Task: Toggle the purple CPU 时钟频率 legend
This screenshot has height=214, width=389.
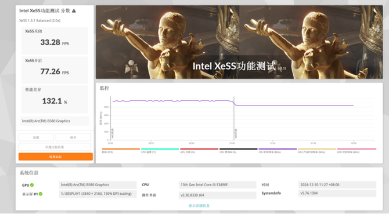Action: click(278, 151)
